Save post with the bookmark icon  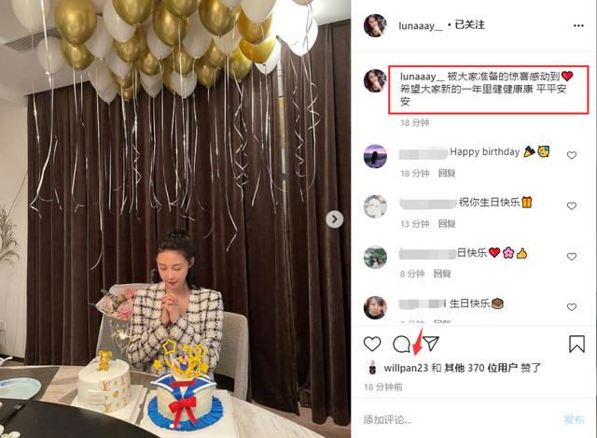[x=576, y=344]
